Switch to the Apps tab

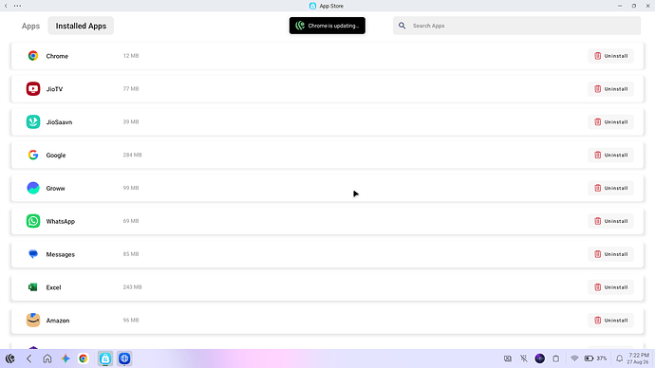[30, 26]
